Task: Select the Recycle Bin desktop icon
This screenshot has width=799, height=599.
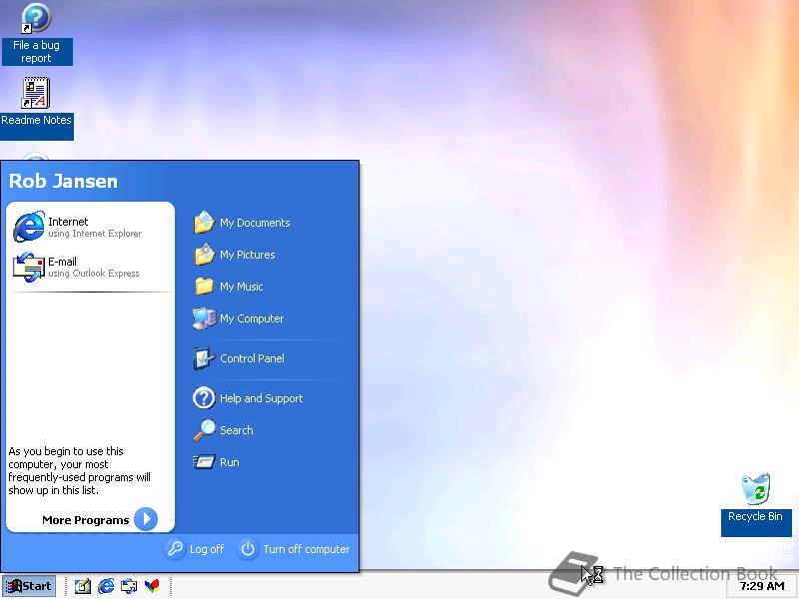Action: coord(756,489)
